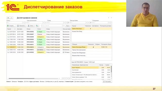
Task: Open the Зона доставки filter's linked item icon
Action: (x=91, y=22)
